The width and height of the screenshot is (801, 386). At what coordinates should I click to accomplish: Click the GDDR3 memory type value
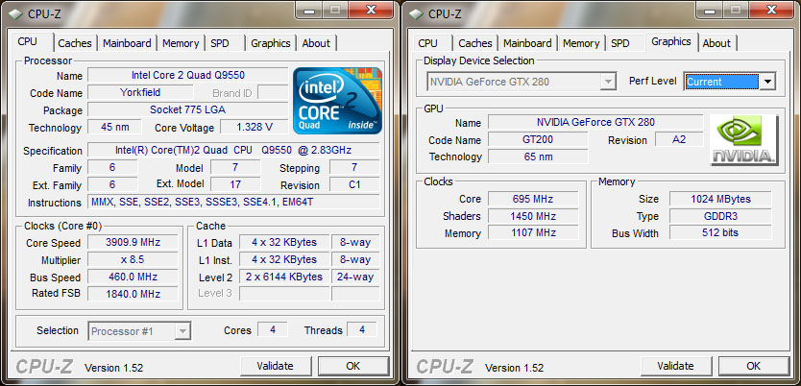[720, 216]
